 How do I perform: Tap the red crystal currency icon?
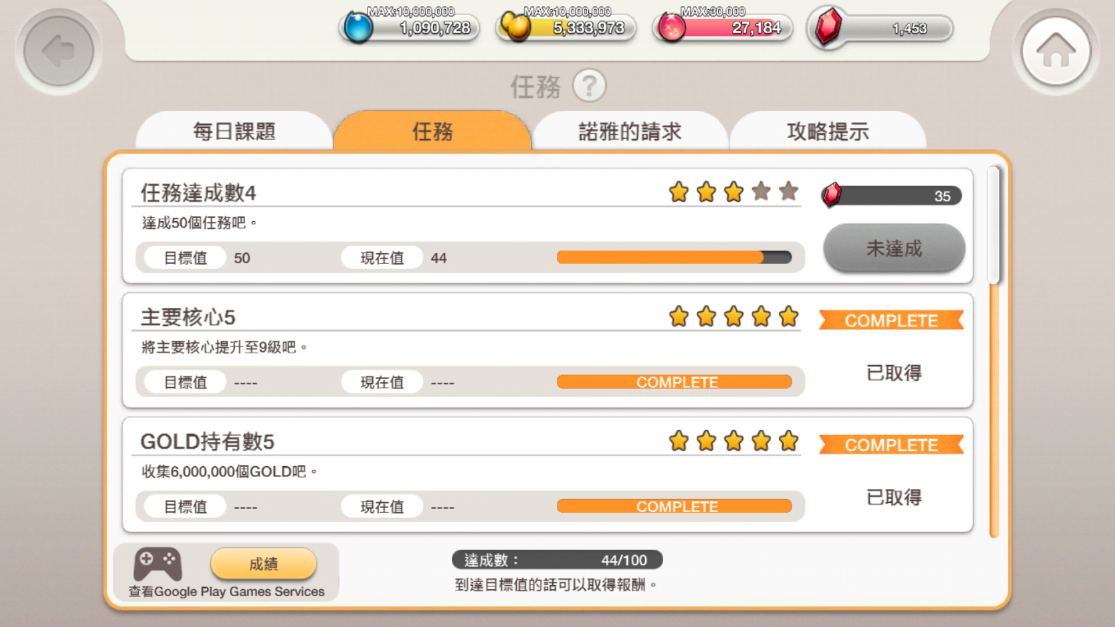829,27
